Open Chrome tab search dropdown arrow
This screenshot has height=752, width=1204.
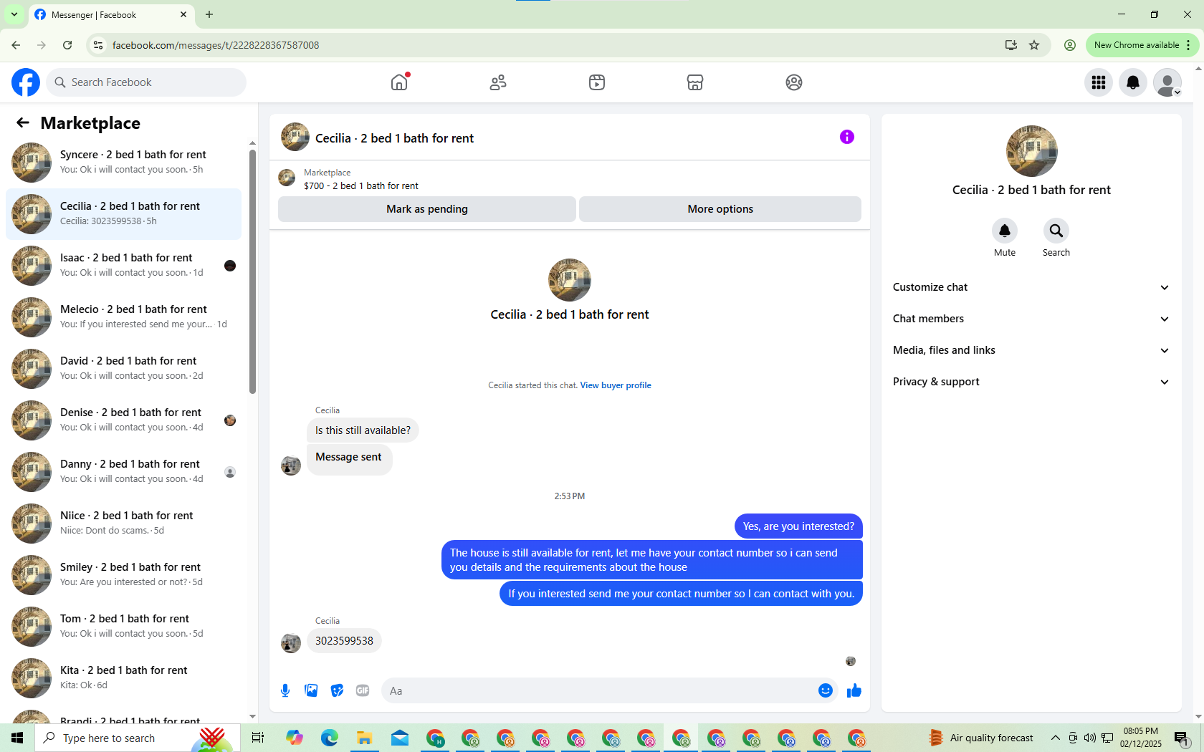14,14
